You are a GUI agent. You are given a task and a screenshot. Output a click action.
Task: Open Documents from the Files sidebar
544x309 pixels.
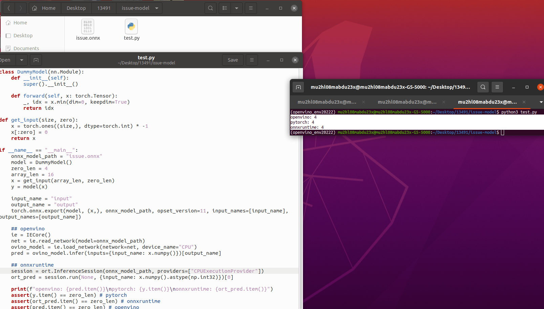[26, 48]
